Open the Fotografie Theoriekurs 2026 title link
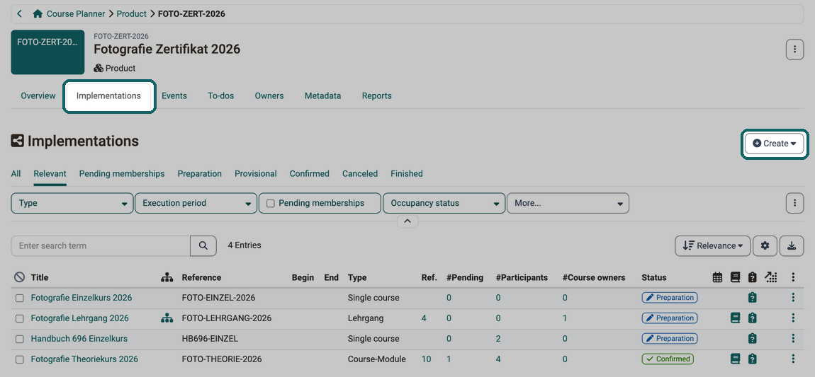 tap(84, 359)
